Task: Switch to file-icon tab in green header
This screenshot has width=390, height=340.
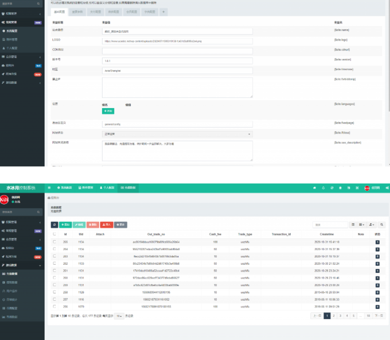Action: point(86,188)
